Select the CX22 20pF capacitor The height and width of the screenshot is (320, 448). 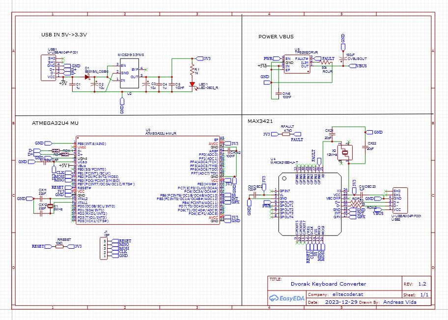[x=365, y=147]
